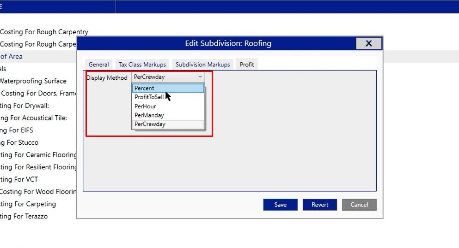Go to the Subdivision Markups tab
The image size is (459, 248).
click(x=202, y=65)
